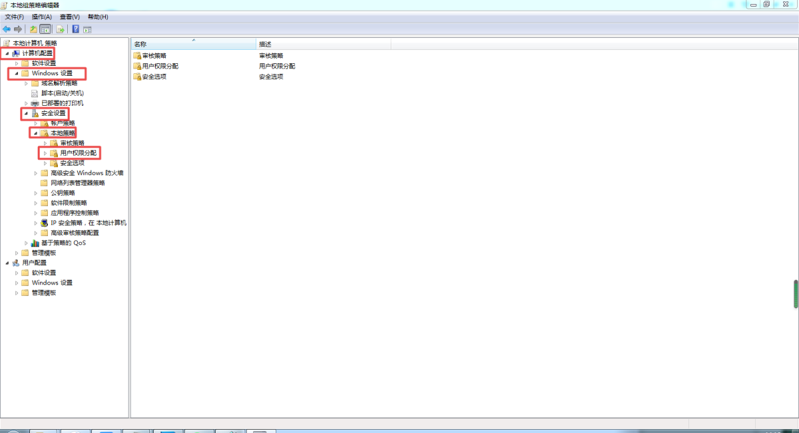
Task: Expand the 公钥策略 node arrow
Action: click(x=36, y=193)
